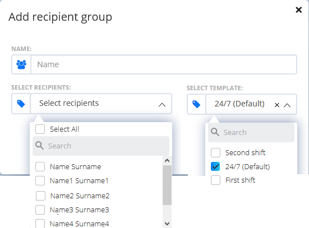Click the '24/7 (Default)' option label in list
The width and height of the screenshot is (309, 228).
[247, 166]
